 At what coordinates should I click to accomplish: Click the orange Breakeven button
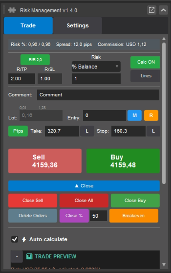pyautogui.click(x=134, y=216)
